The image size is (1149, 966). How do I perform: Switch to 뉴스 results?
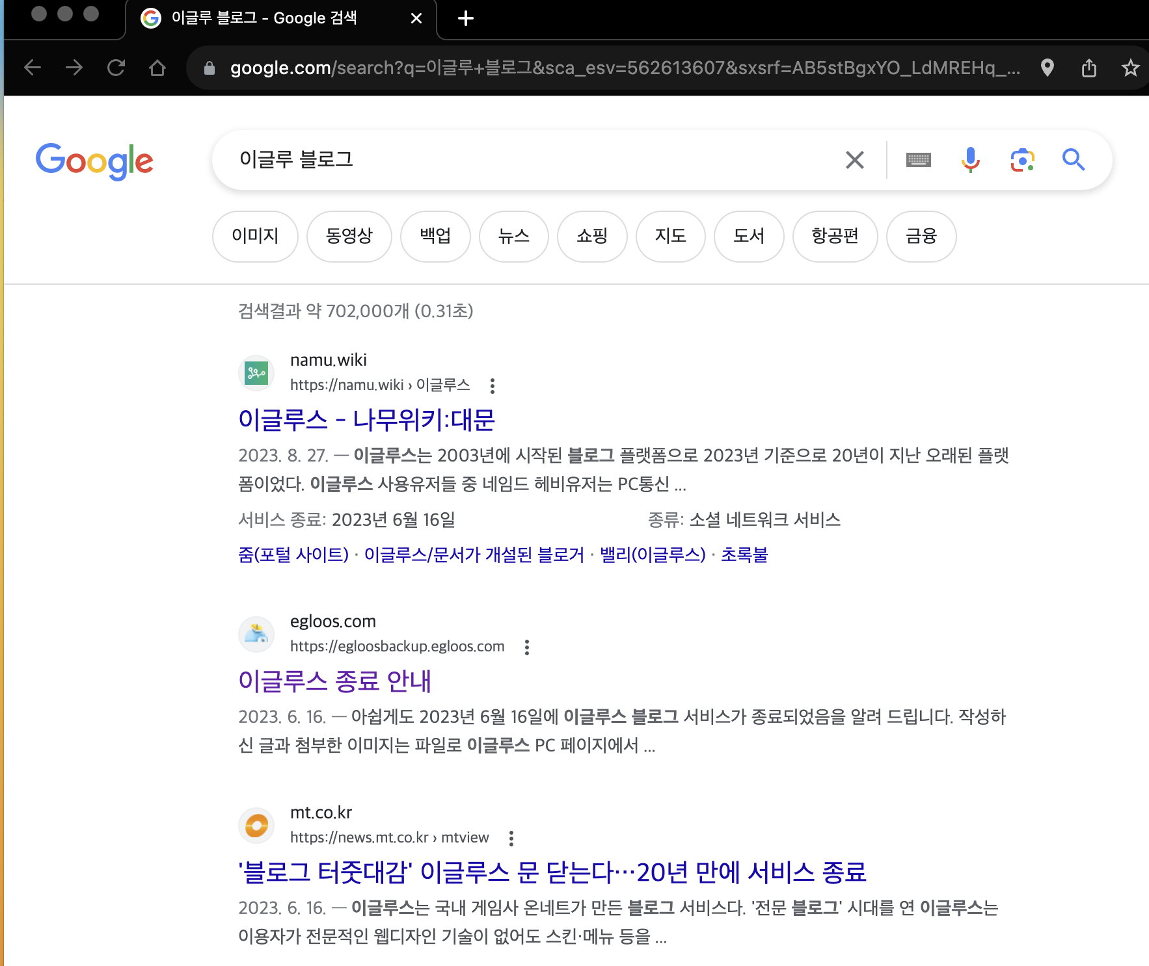514,236
